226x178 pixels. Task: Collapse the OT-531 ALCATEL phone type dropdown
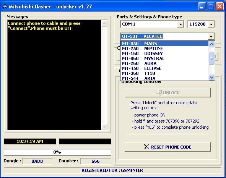click(211, 36)
